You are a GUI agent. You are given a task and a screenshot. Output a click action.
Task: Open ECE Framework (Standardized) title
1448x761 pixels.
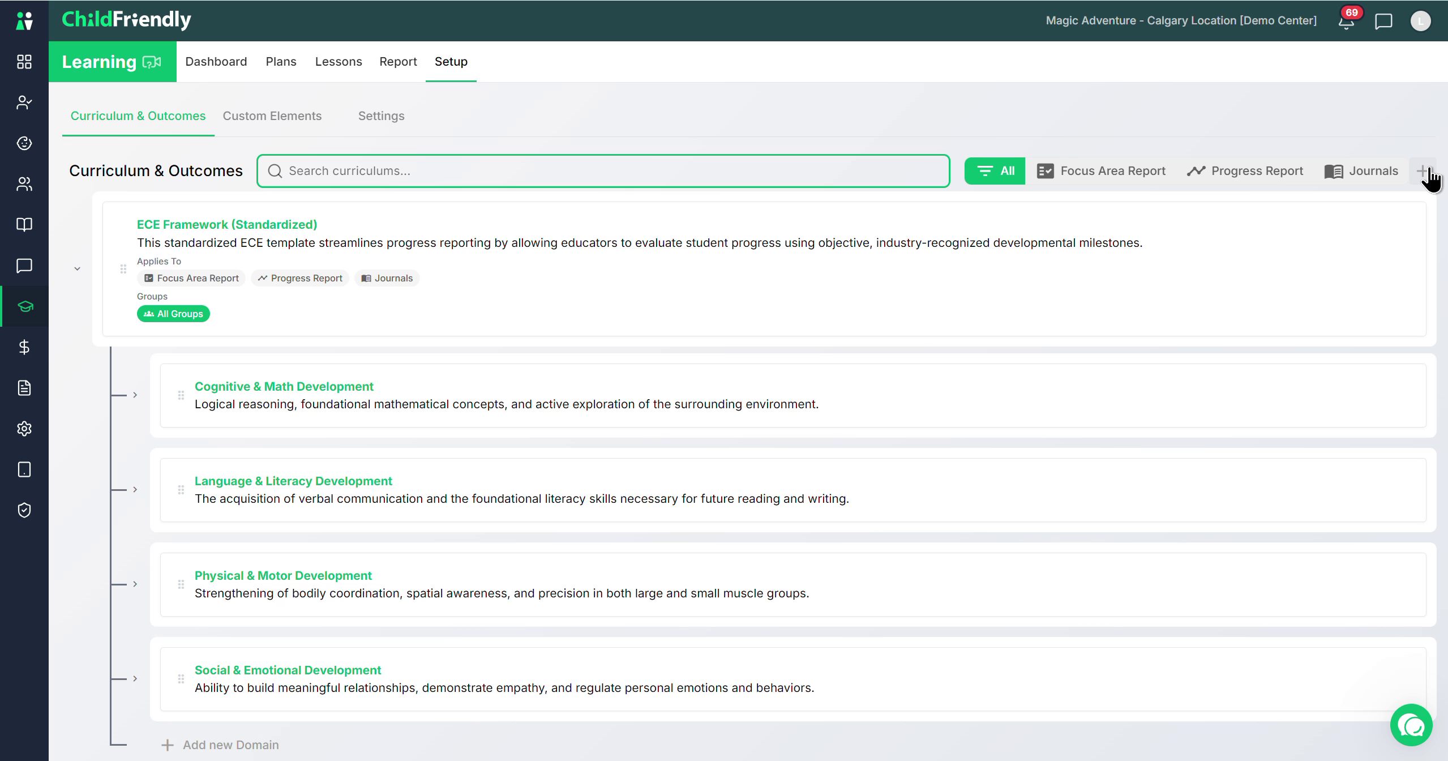tap(227, 225)
